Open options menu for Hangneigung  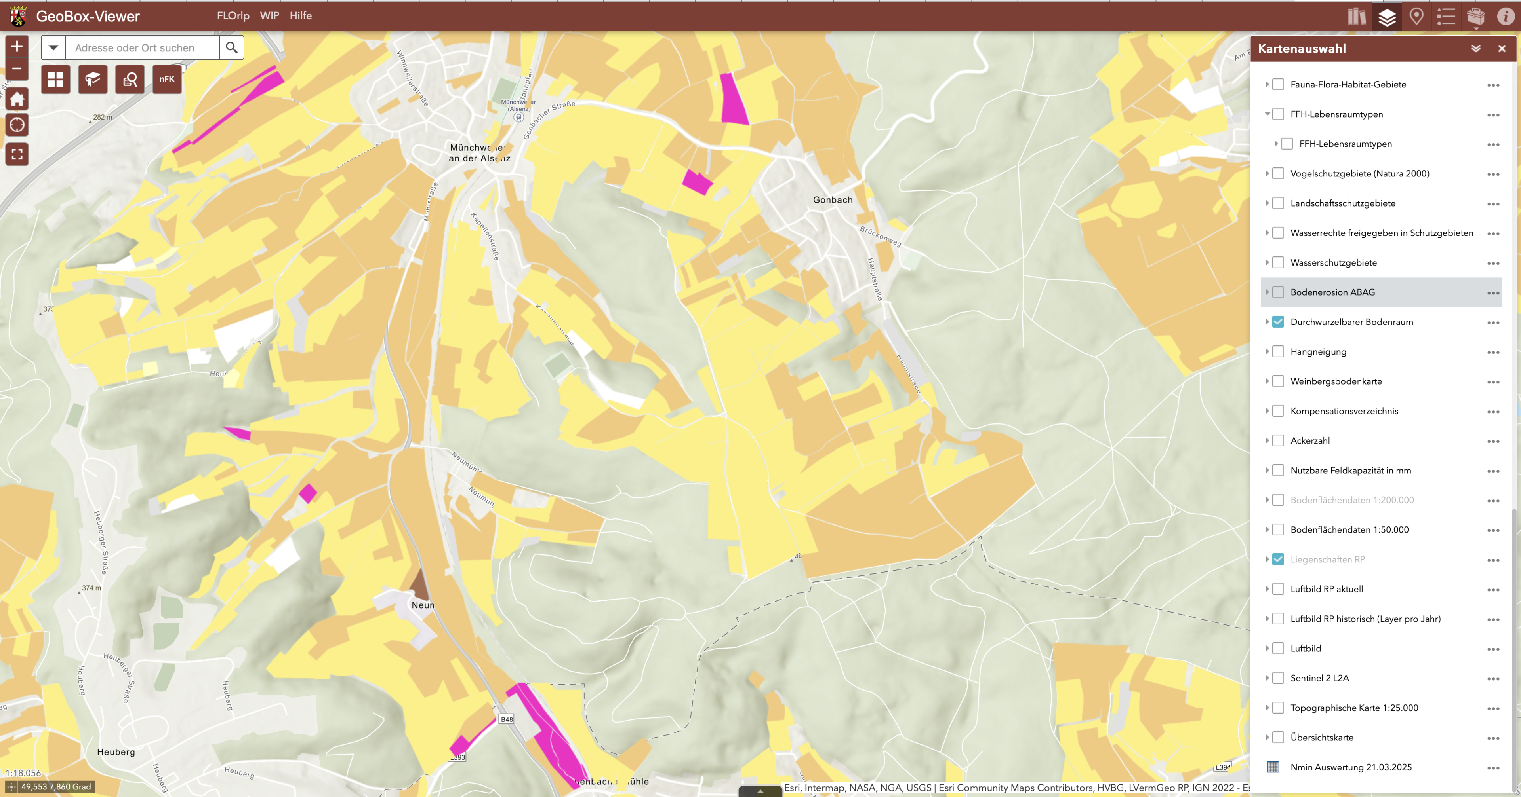tap(1493, 353)
